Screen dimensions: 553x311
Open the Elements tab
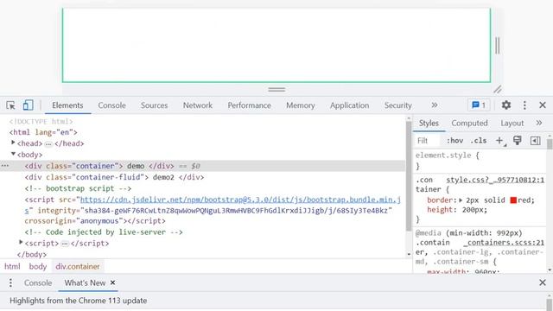[x=67, y=105]
